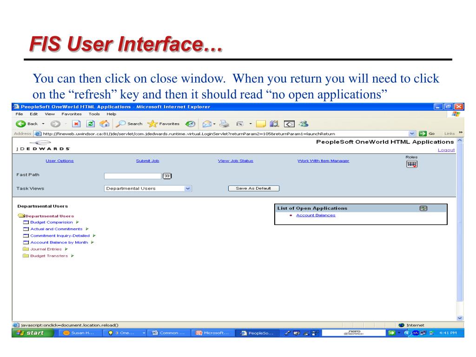Open the File menu
This screenshot has height=357, width=476.
coord(19,114)
